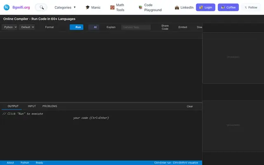This screenshot has height=165, width=264.
Task: Click the Ready status indicator
Action: pyautogui.click(x=39, y=163)
